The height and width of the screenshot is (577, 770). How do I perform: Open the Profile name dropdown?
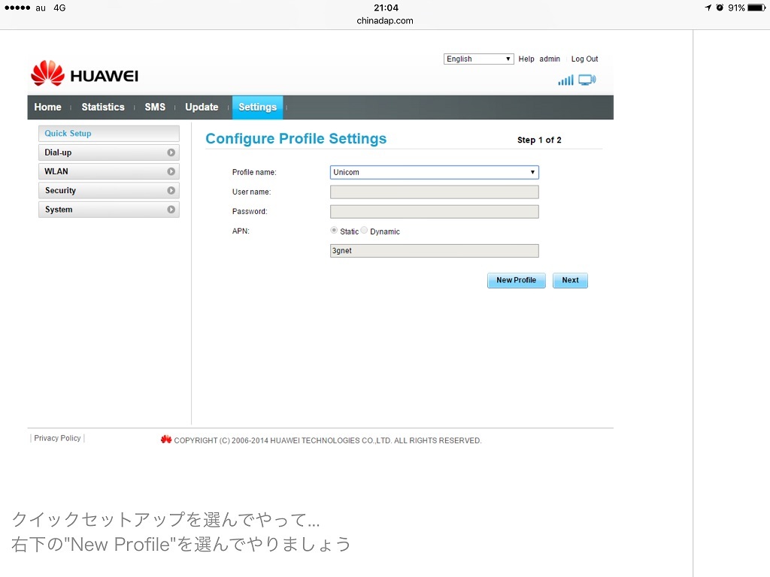point(434,172)
